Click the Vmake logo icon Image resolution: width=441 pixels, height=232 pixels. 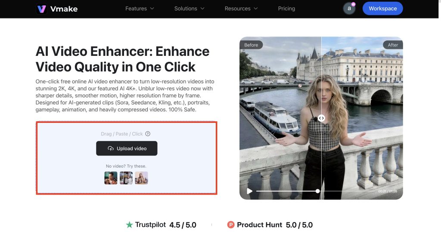click(x=42, y=9)
